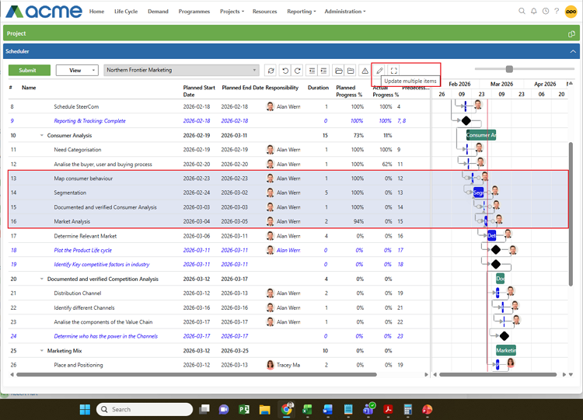Click the Project panel pop-out icon
Viewport: 583px width, 420px height.
point(571,33)
